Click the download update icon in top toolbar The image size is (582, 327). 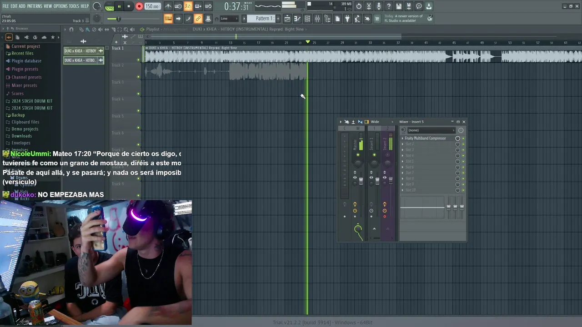pos(429,6)
